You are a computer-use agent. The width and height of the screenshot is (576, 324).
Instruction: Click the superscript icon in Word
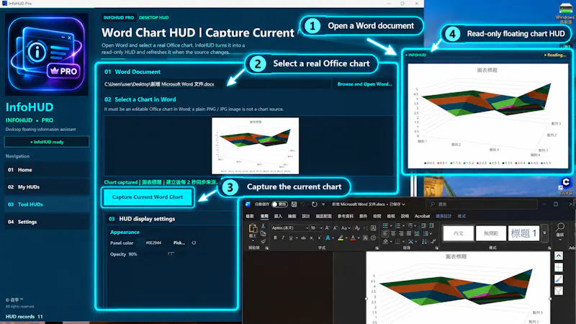(x=319, y=238)
